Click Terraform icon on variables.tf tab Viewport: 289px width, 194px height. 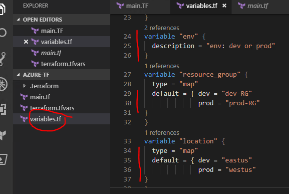pyautogui.click(x=180, y=6)
